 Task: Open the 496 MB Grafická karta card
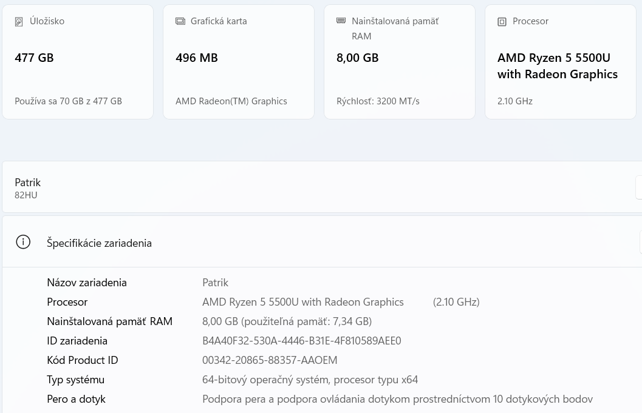238,61
